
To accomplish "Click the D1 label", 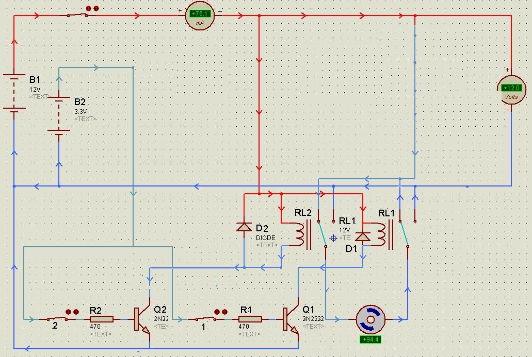I will pyautogui.click(x=351, y=249).
